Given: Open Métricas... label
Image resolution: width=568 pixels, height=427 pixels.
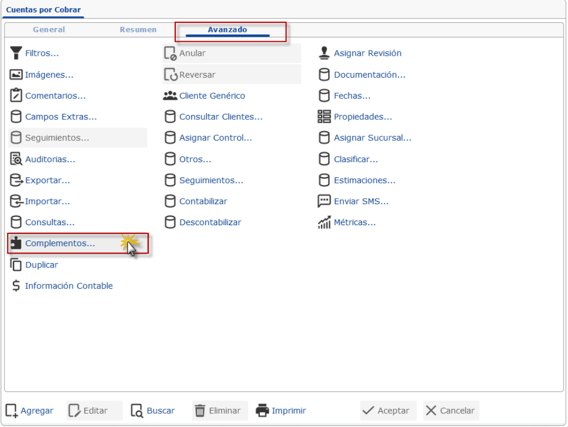Looking at the screenshot, I should click(355, 222).
